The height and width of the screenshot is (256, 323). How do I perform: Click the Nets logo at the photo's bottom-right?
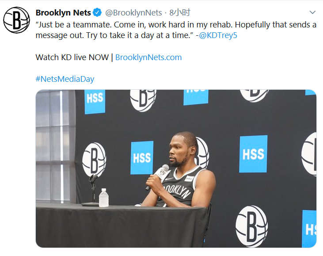(251, 226)
